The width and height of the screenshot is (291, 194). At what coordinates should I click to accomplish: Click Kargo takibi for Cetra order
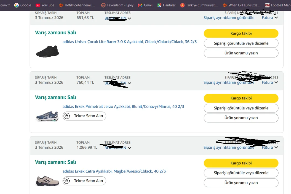tap(241, 163)
